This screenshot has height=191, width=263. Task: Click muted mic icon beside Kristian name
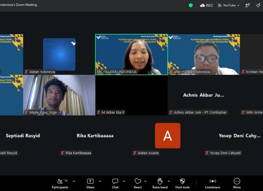243,72
